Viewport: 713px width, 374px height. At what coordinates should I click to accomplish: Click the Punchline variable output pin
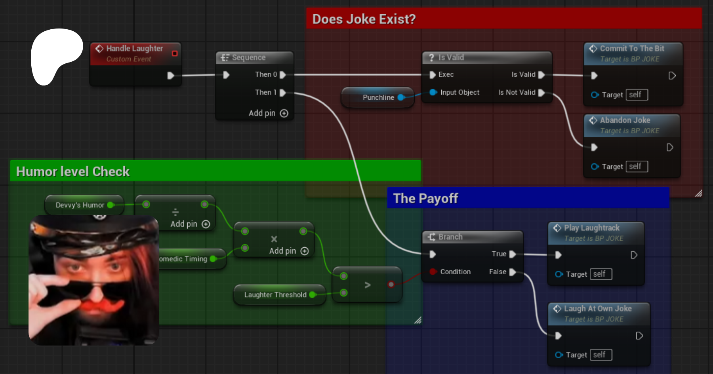coord(401,97)
